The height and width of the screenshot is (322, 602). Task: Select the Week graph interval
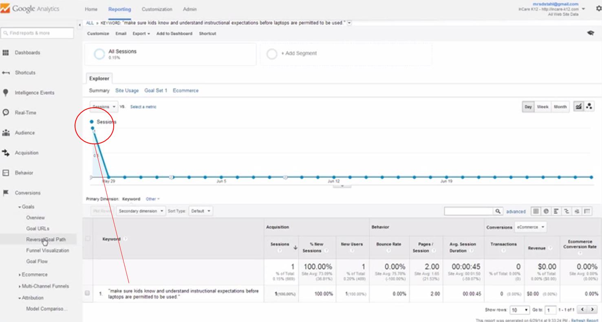coord(542,107)
